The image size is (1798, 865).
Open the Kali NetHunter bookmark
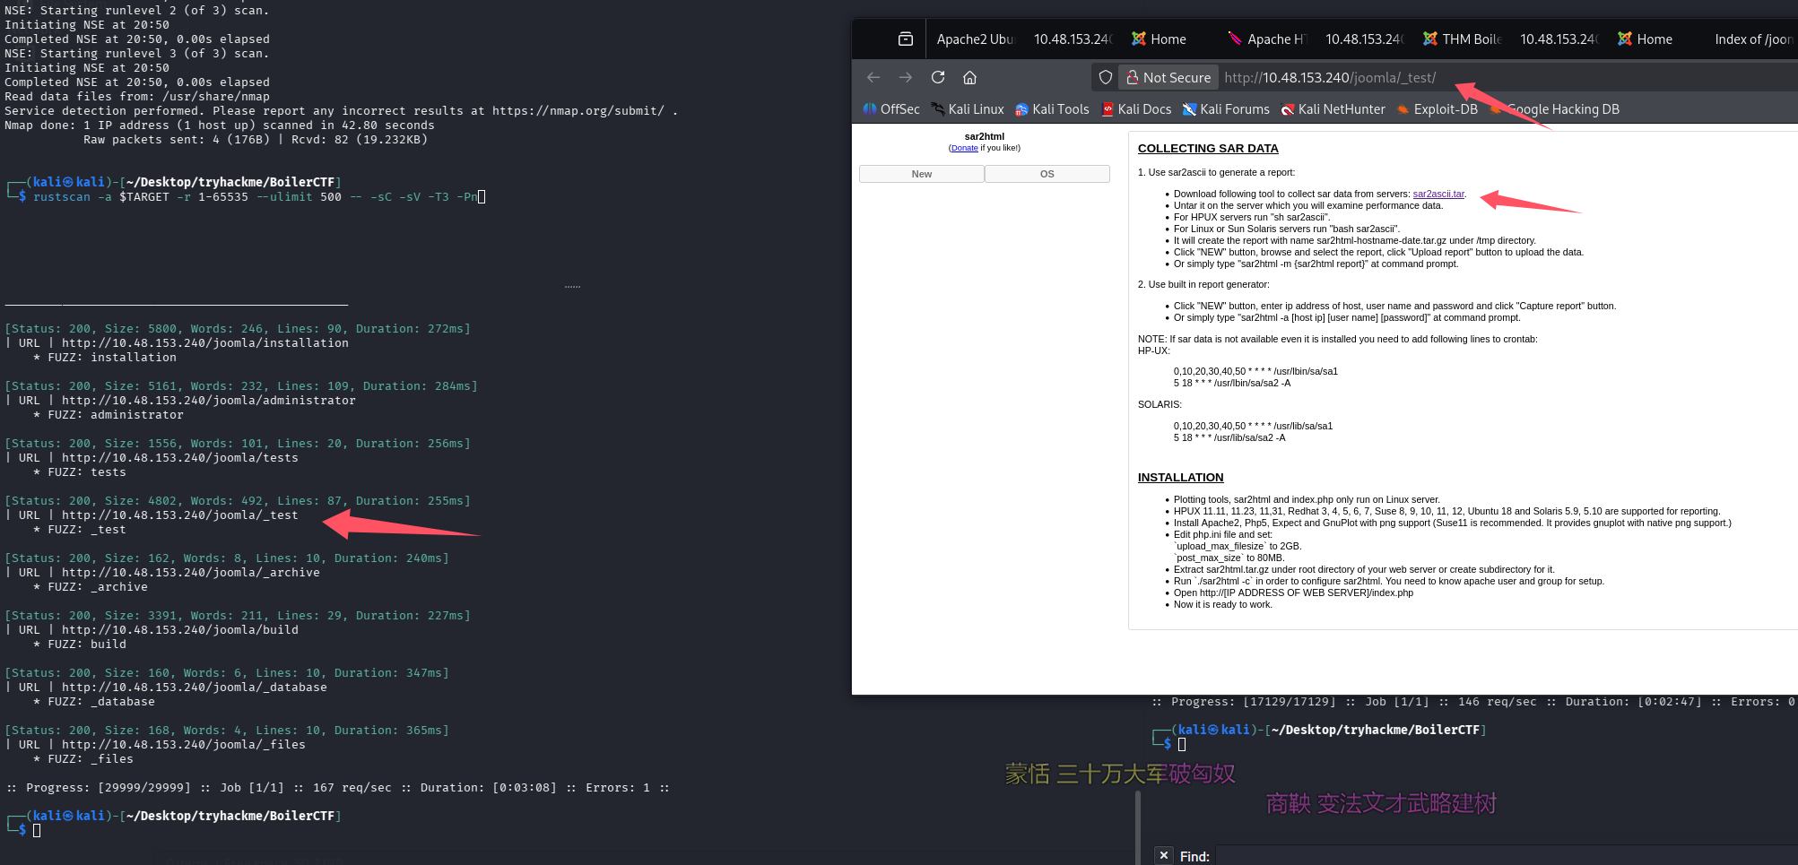click(1333, 109)
